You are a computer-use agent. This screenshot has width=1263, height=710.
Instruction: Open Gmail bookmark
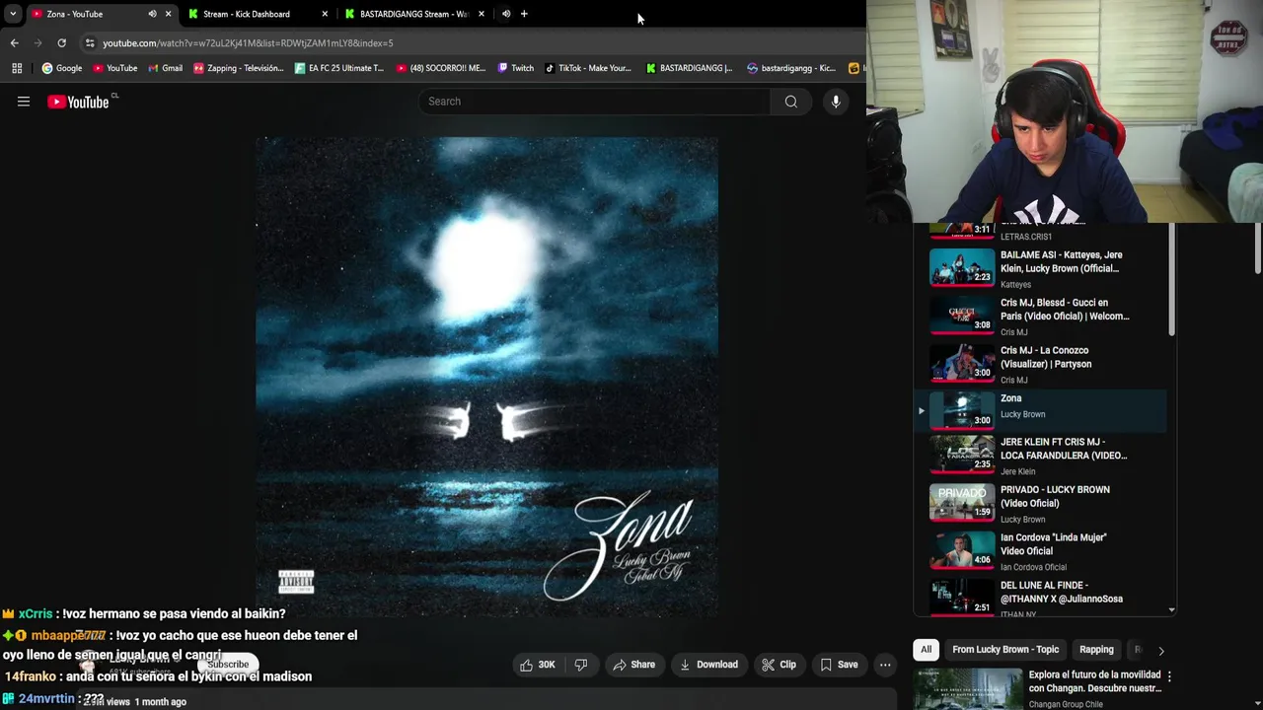point(165,68)
